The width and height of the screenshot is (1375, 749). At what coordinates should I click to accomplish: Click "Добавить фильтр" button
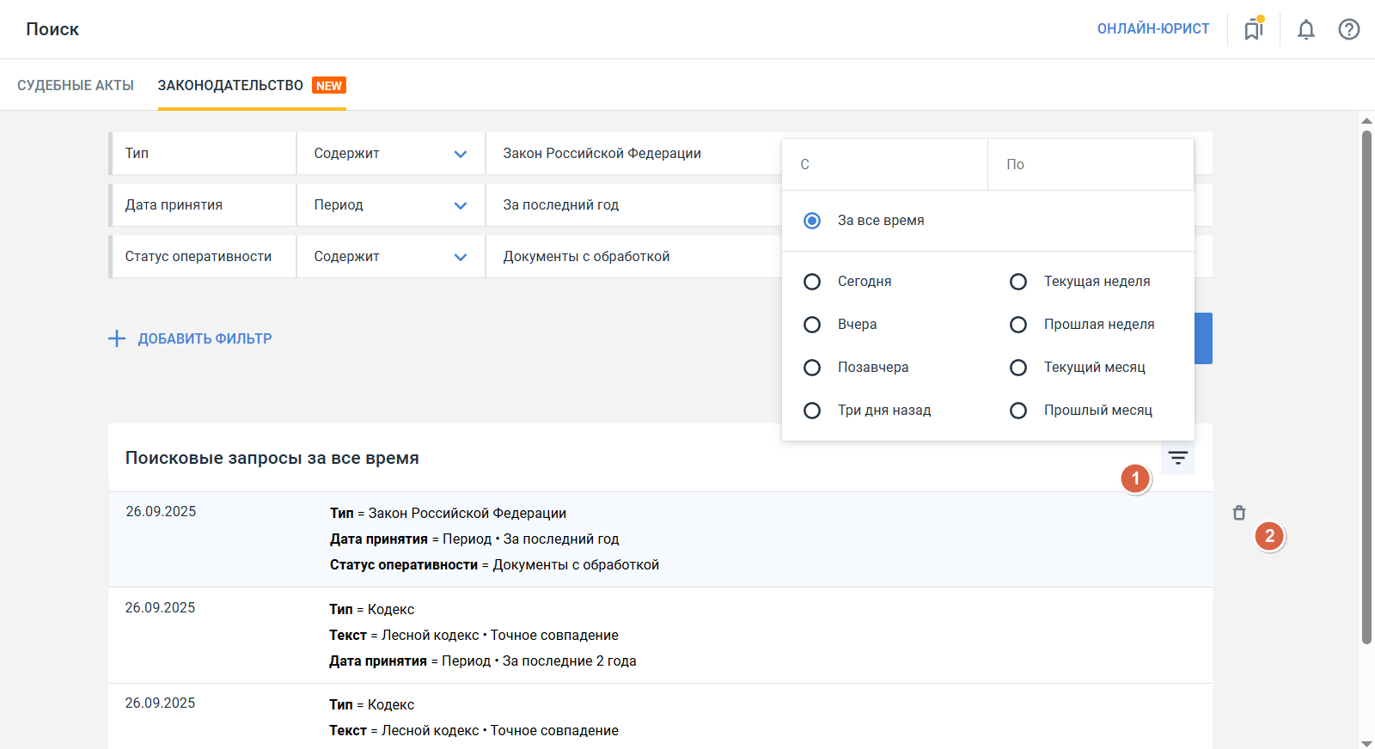tap(205, 338)
